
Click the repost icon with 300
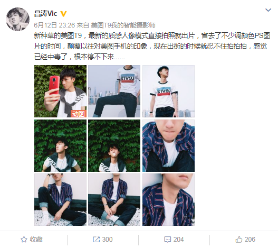coord(97,240)
